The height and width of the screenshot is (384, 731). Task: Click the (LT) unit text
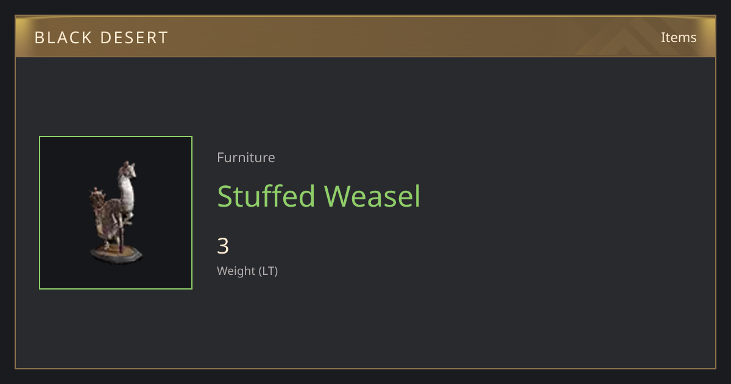(x=269, y=271)
